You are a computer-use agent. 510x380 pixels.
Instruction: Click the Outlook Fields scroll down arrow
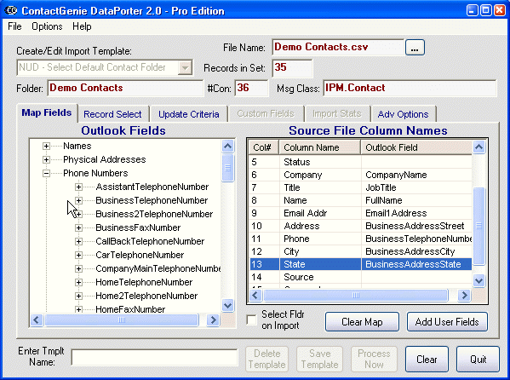[x=227, y=305]
